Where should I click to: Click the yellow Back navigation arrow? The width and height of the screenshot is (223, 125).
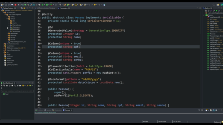[95, 5]
